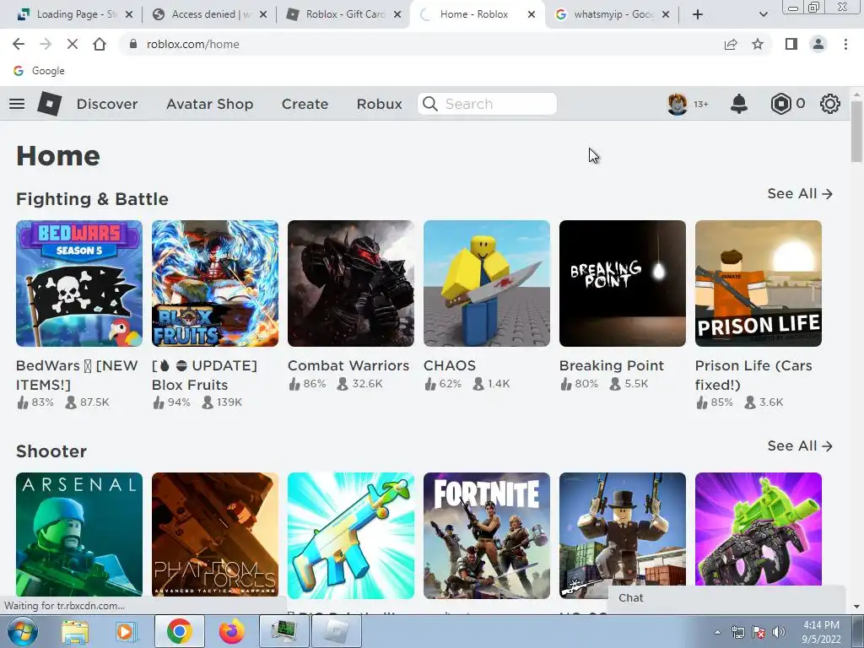Image resolution: width=864 pixels, height=648 pixels.
Task: Click the page vertical scrollbar thumb
Action: [856, 131]
